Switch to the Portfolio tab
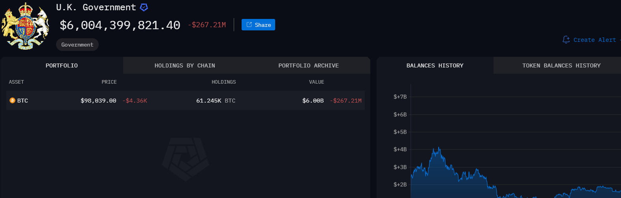Viewport: 621px width, 198px height. point(62,65)
